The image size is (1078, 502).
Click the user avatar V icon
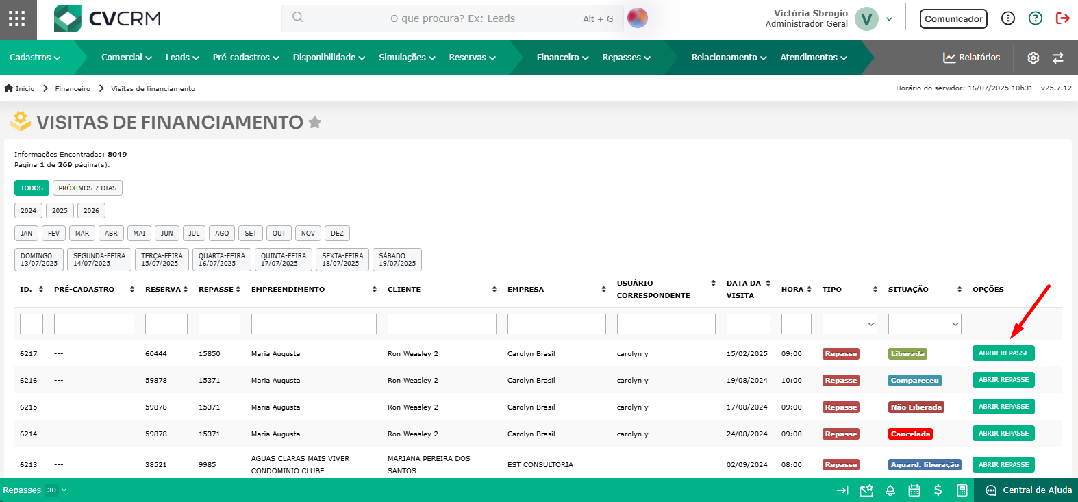point(866,19)
